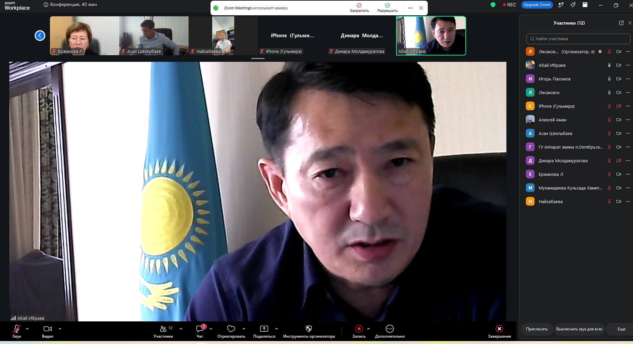633x344 pixels.
Task: Expand reactions options arrow next to Отреагировать
Action: pos(244,329)
